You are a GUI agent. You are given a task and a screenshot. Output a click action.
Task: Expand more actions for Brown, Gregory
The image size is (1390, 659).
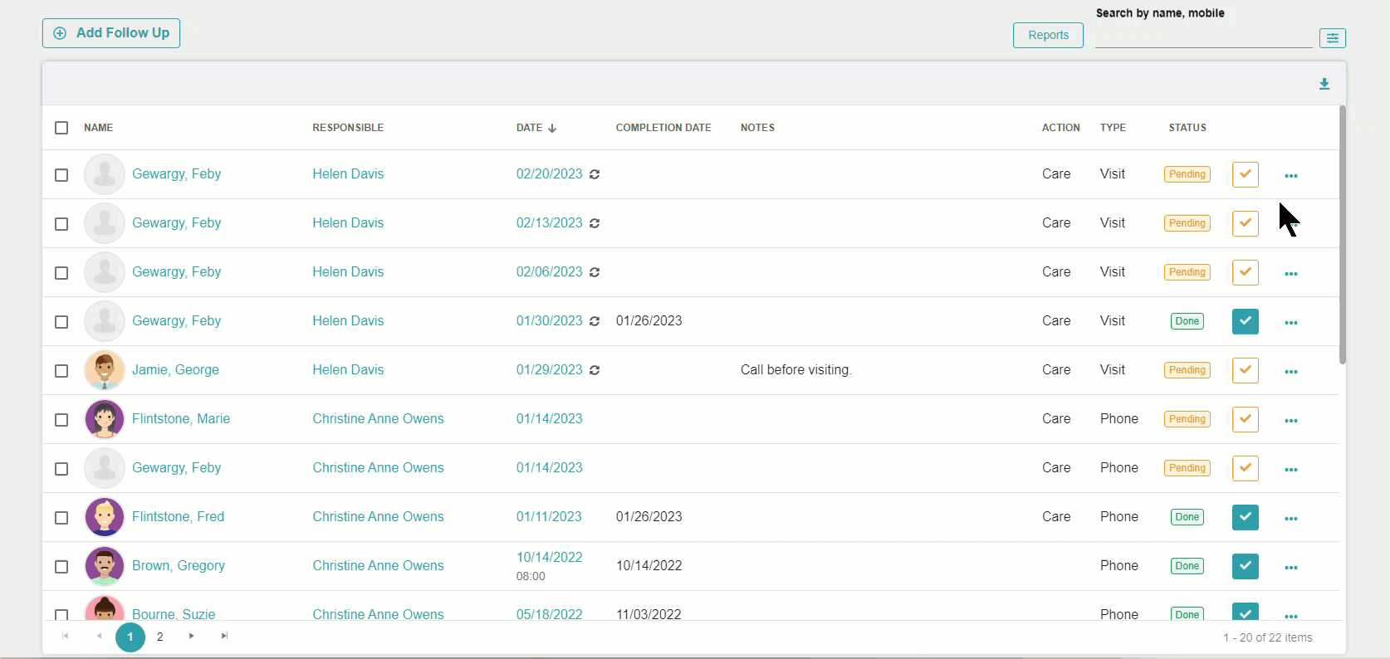point(1290,567)
